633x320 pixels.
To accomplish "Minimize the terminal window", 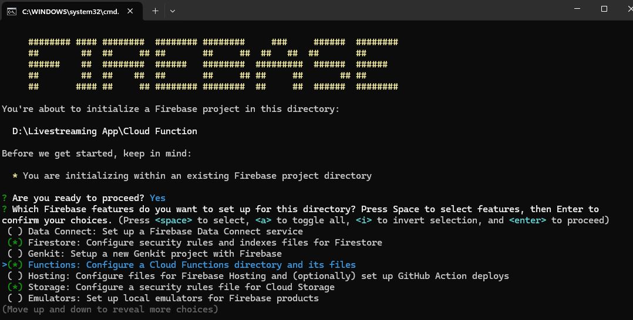I will coord(576,9).
